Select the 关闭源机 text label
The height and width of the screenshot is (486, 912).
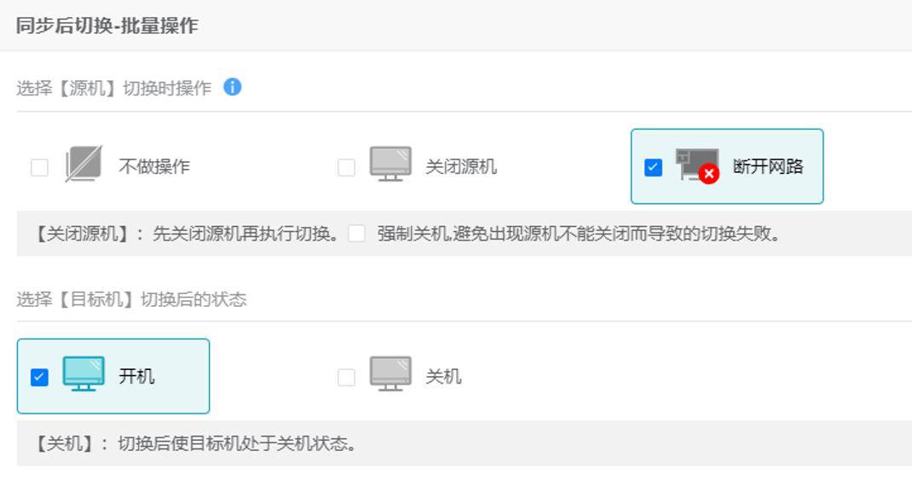coord(461,167)
